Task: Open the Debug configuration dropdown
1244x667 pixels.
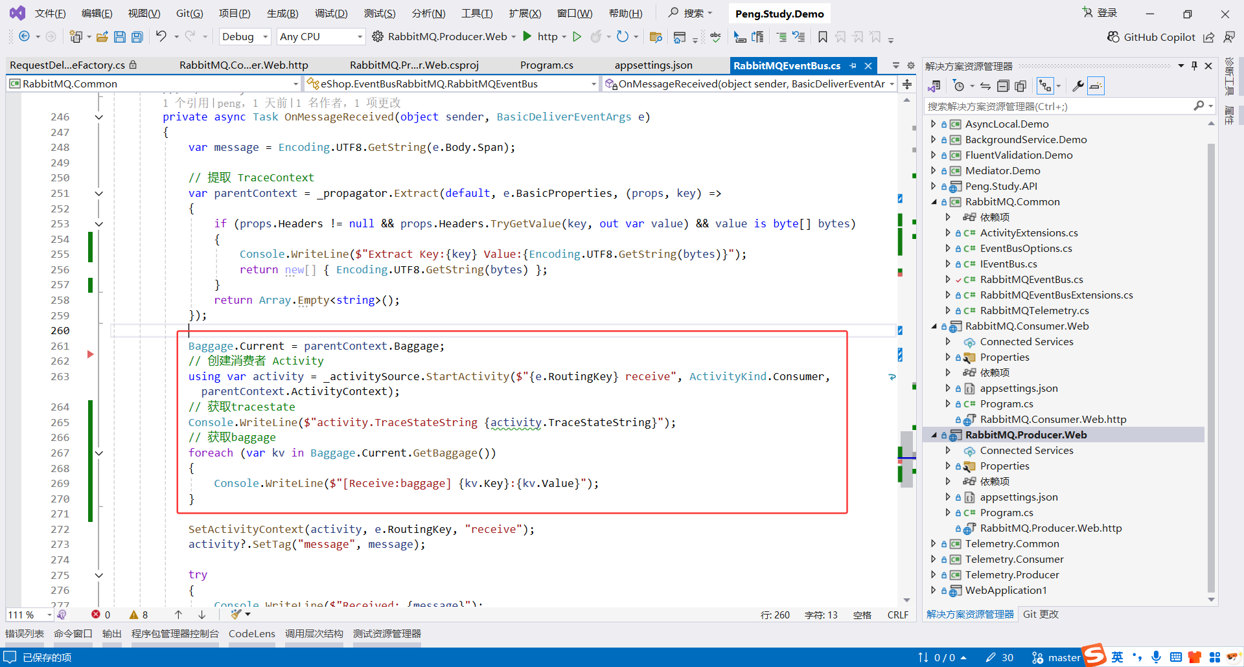Action: coord(245,37)
